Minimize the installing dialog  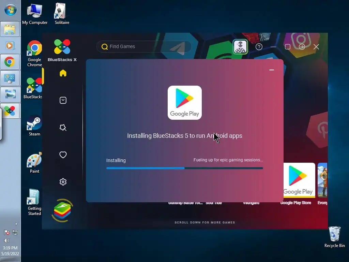coord(272,70)
